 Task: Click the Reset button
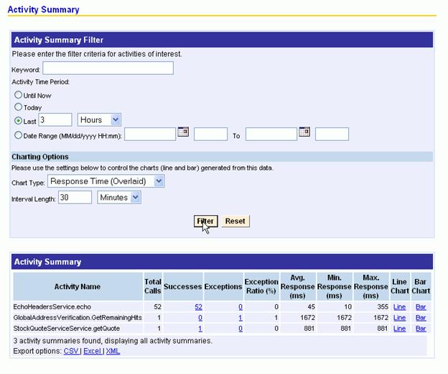coord(235,222)
